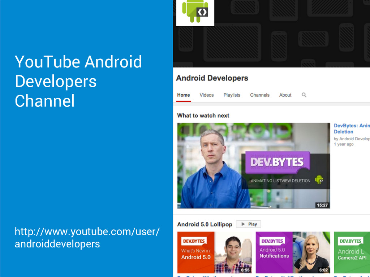This screenshot has width=370, height=277.
Task: Play the Android 5.0 Lollipop playlist
Action: tap(249, 224)
